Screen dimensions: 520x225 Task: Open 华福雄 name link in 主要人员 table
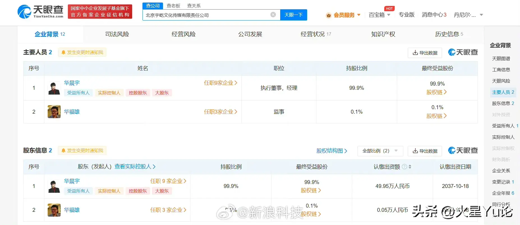point(72,112)
